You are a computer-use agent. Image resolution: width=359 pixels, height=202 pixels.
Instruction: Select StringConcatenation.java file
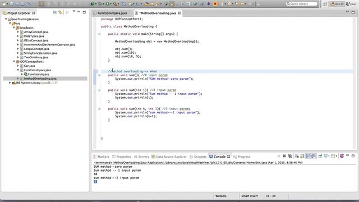(41, 53)
